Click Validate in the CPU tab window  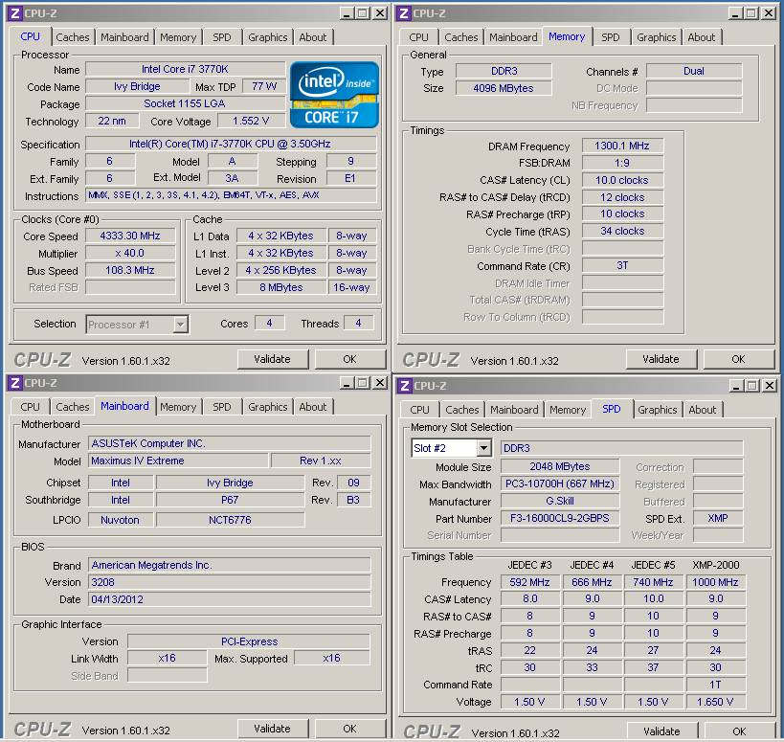[273, 359]
